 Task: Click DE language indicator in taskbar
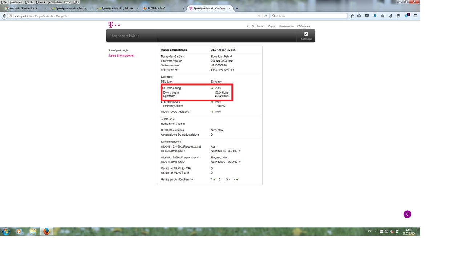click(370, 231)
